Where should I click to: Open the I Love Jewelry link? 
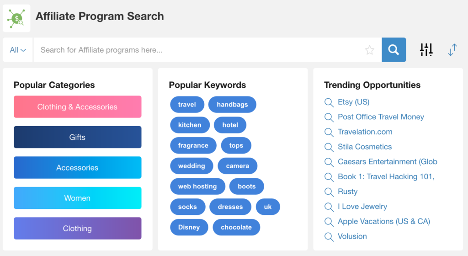click(x=362, y=207)
